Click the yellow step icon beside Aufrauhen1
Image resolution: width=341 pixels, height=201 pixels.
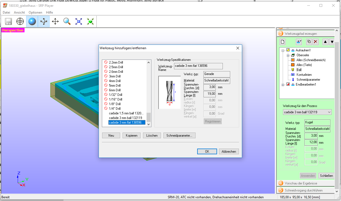coord(288,50)
